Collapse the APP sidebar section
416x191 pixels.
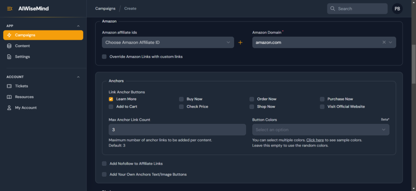78,26
